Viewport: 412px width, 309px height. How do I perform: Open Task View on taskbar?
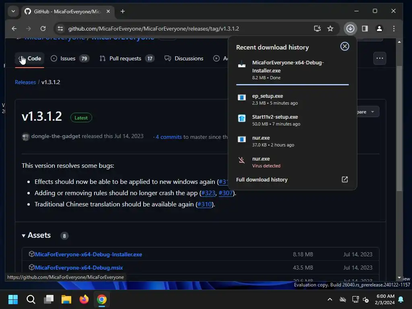coord(49,299)
